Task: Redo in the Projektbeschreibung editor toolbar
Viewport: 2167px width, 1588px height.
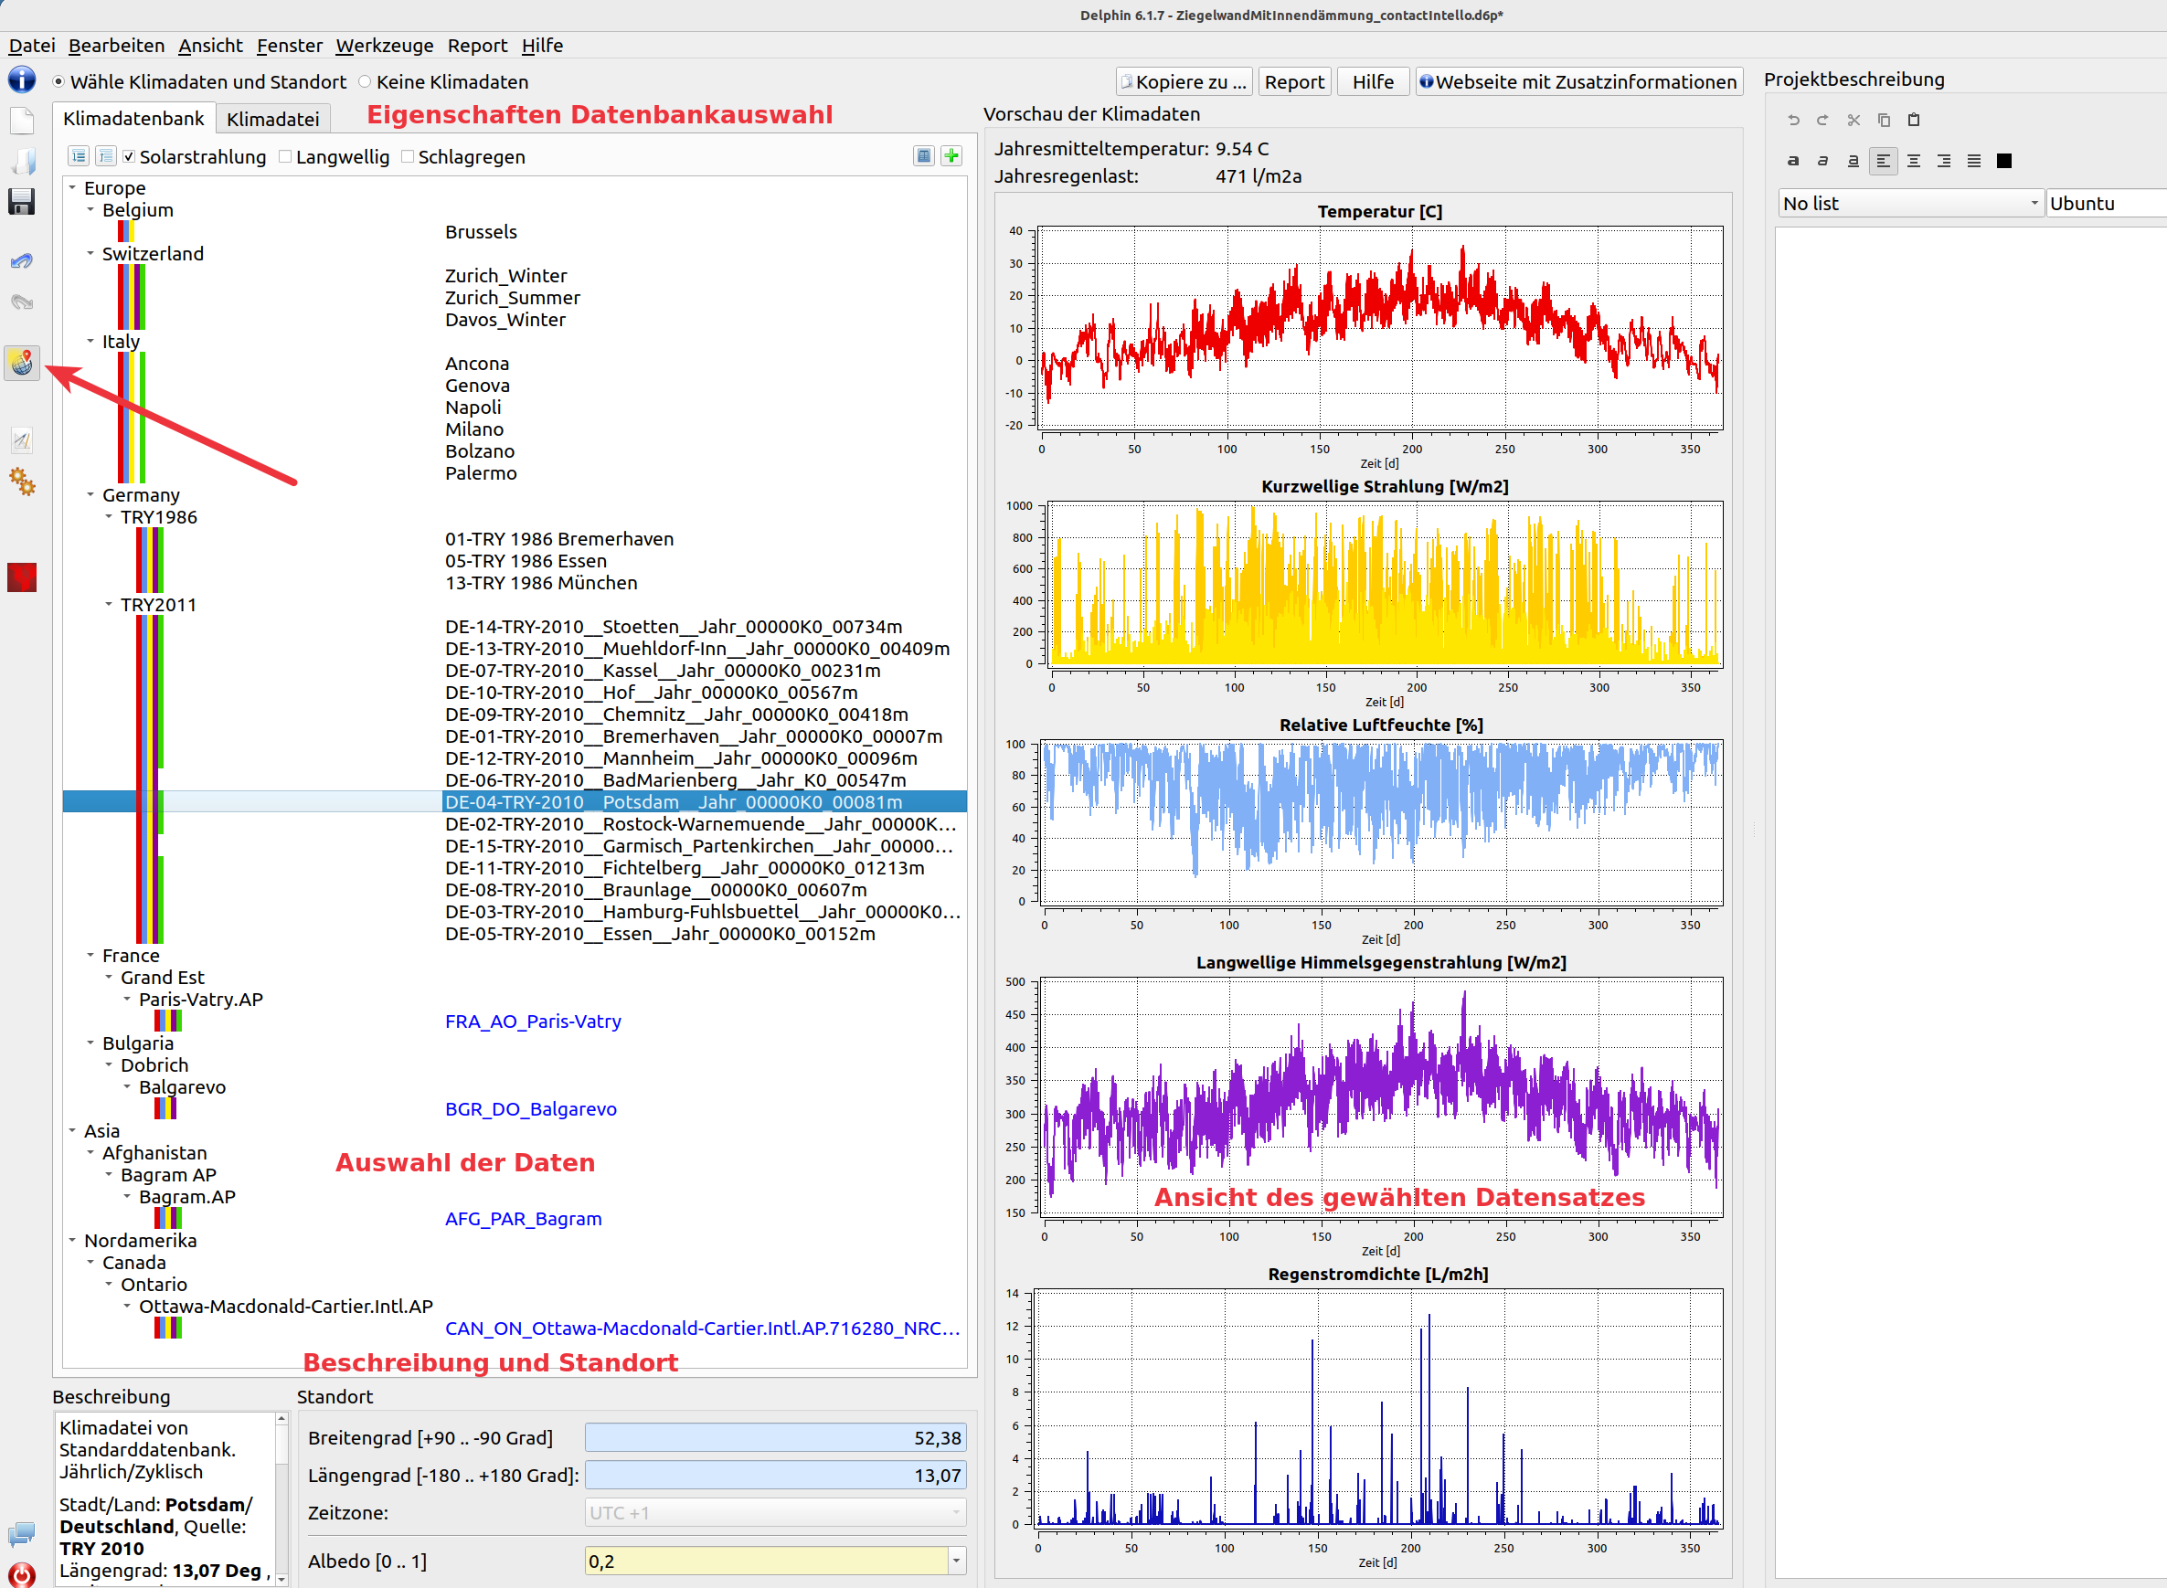Action: point(1822,121)
